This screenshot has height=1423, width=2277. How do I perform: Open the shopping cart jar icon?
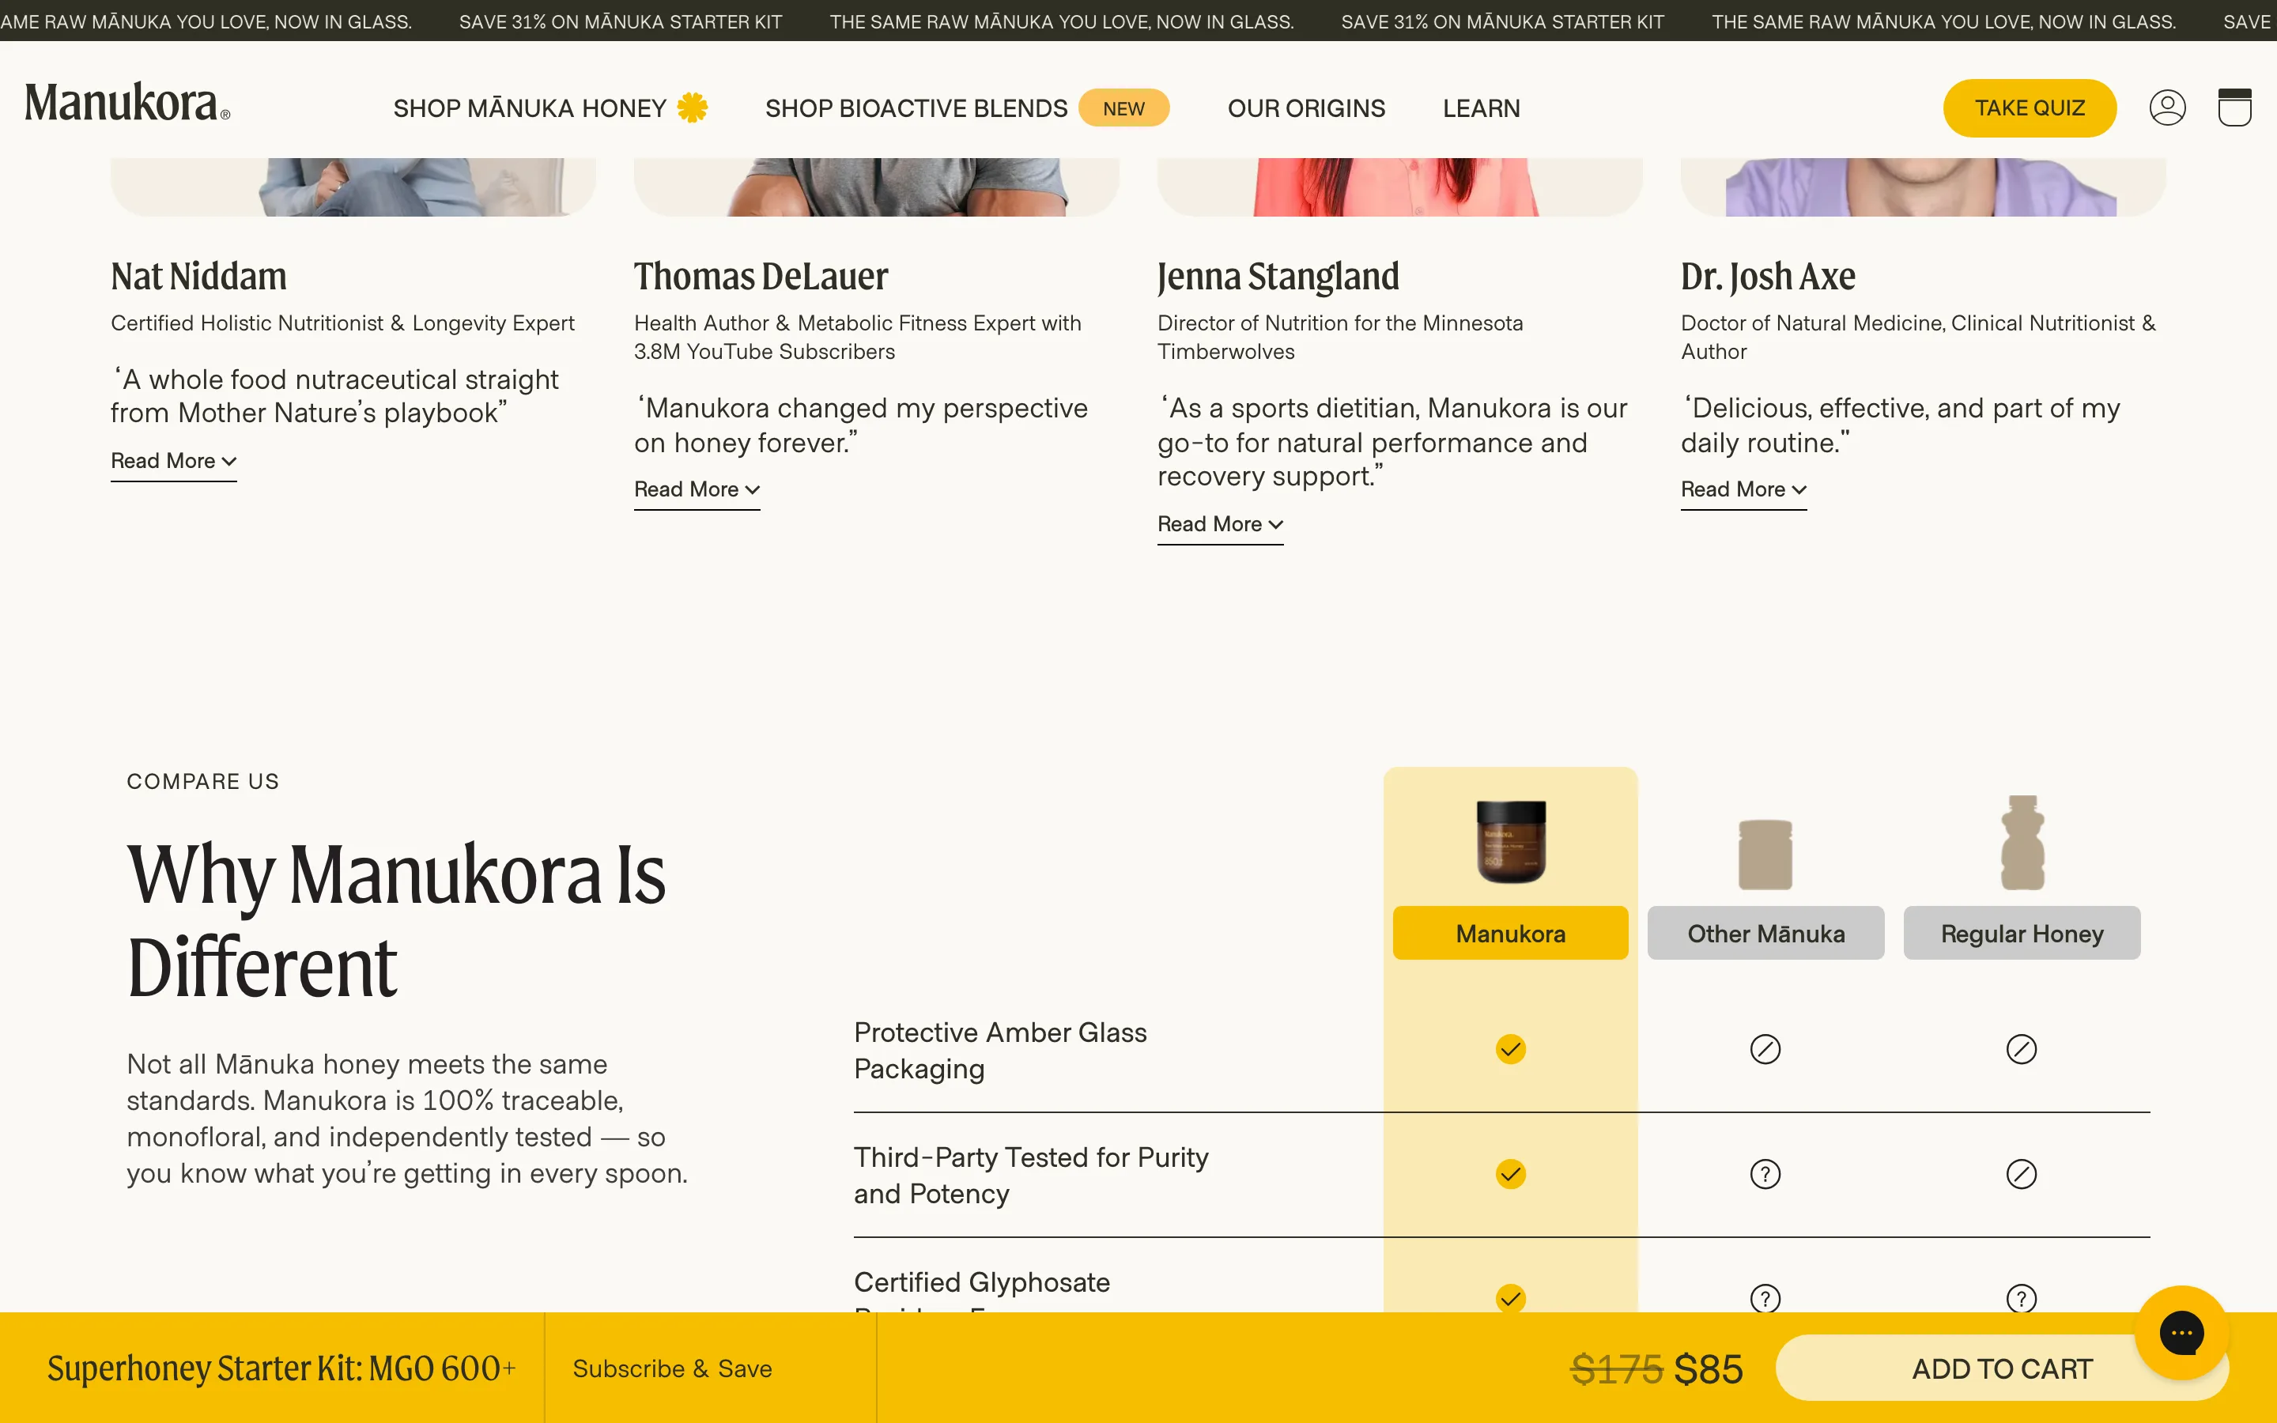[2234, 108]
